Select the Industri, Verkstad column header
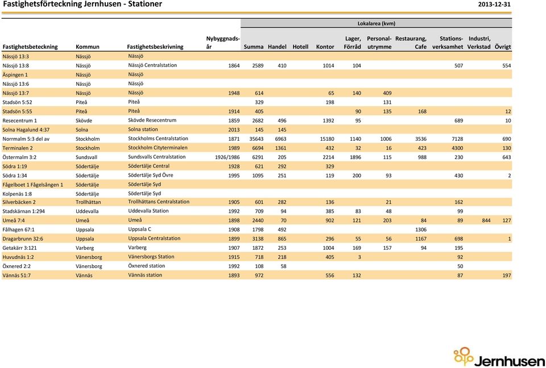Viewport: 546px width, 368px height. click(479, 43)
